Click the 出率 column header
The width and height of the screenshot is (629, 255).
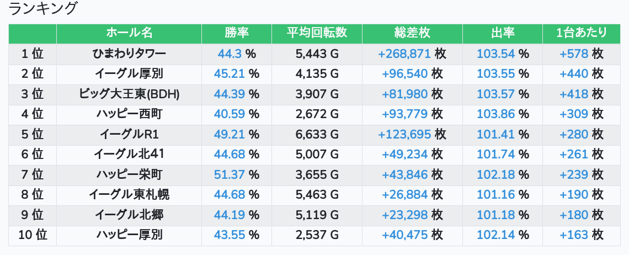pyautogui.click(x=503, y=33)
